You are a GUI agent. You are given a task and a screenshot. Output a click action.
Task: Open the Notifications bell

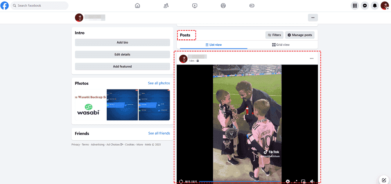pyautogui.click(x=375, y=5)
